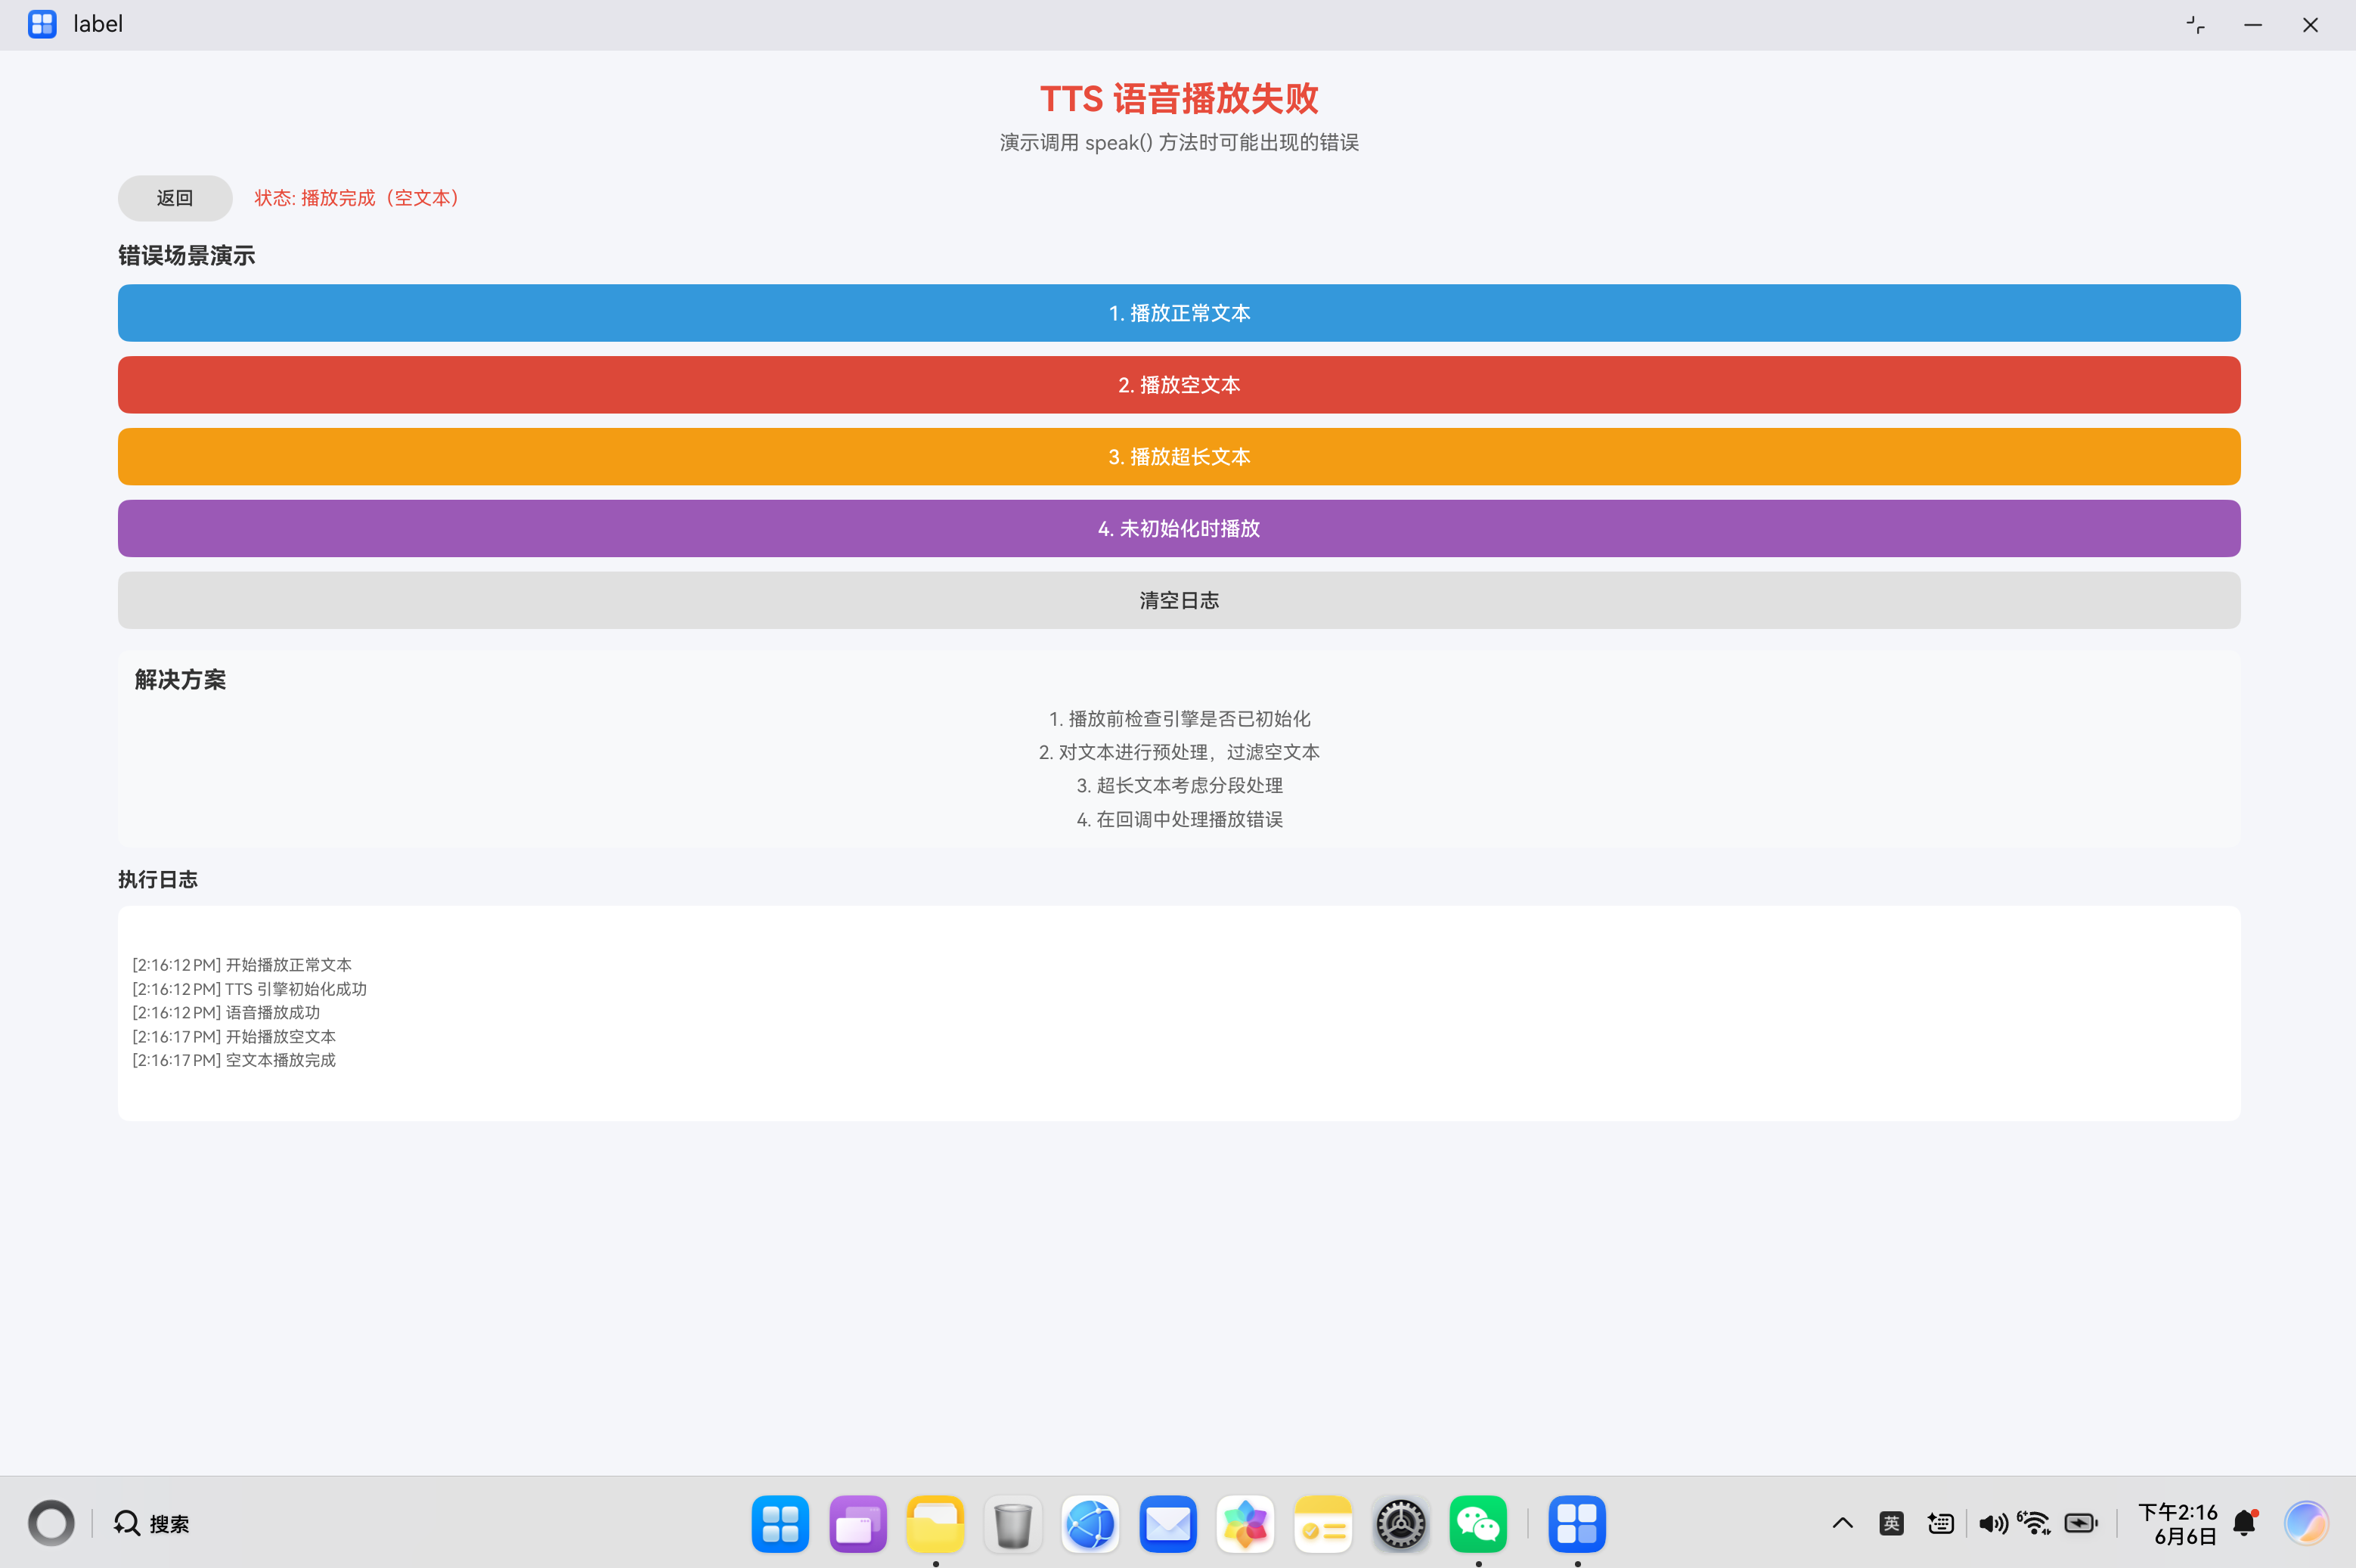Click log line 开始播放正常文本
Screen dimensions: 2356x1568
point(242,965)
